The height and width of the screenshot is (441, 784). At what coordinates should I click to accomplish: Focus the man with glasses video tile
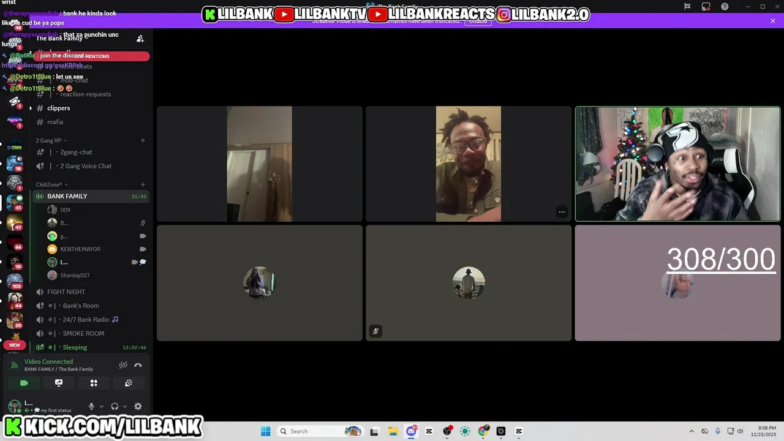[x=469, y=164]
